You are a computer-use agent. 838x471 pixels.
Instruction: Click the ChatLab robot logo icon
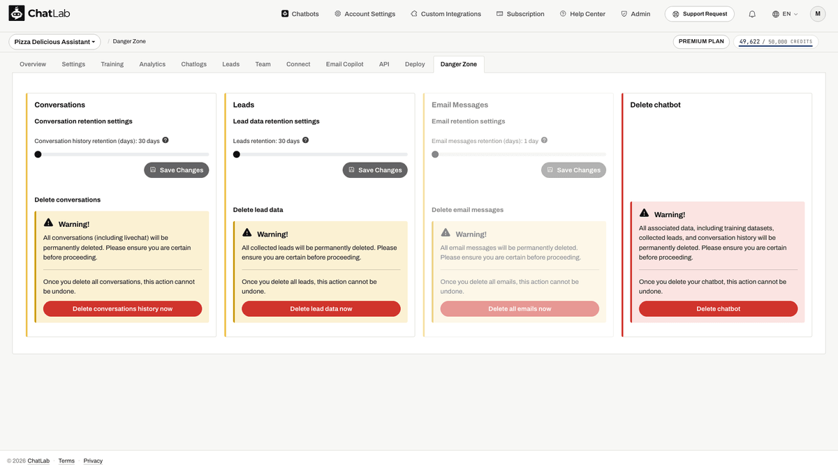click(x=17, y=13)
